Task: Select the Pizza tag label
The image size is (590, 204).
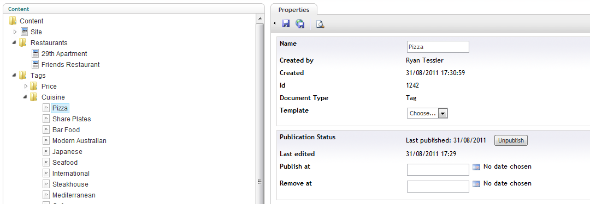Action: 60,108
